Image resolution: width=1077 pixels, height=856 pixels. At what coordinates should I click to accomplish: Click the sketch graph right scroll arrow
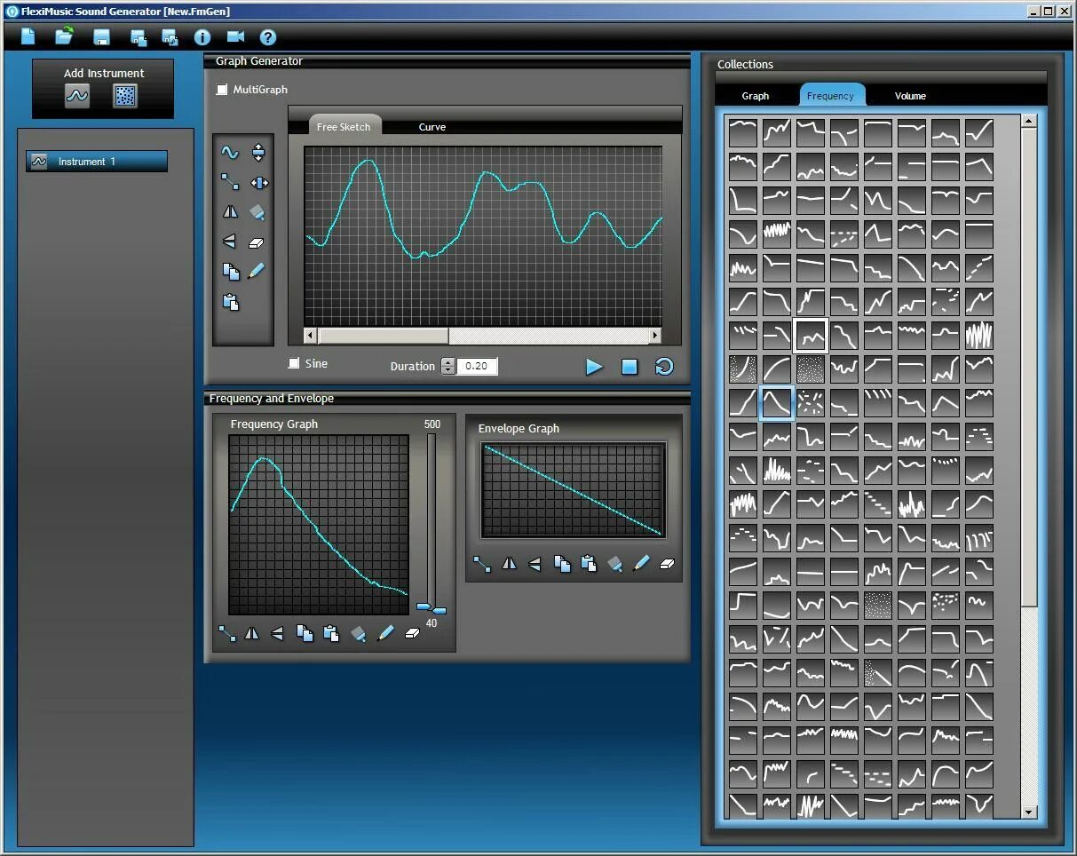click(x=655, y=336)
